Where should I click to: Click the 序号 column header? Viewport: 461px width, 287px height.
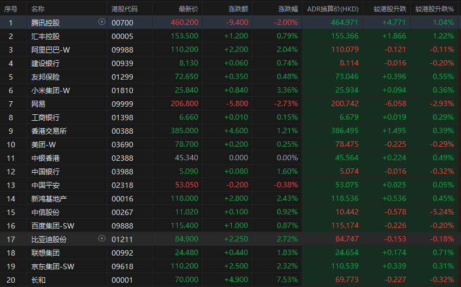pyautogui.click(x=11, y=9)
